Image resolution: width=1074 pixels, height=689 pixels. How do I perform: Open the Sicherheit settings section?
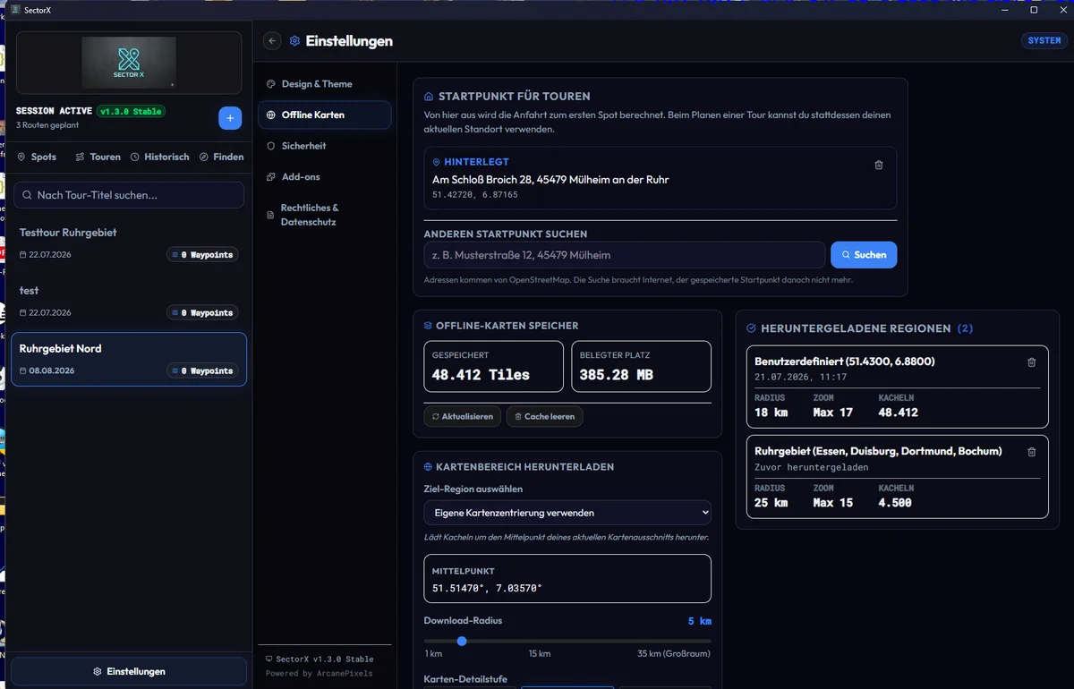pyautogui.click(x=325, y=146)
